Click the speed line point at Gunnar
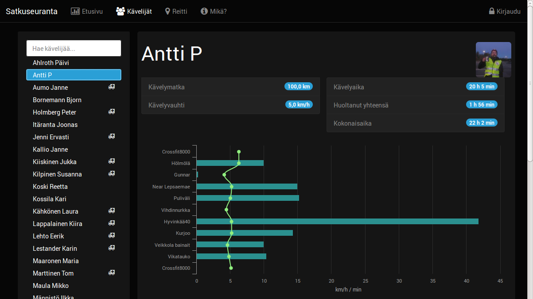This screenshot has width=533, height=299. 224,175
